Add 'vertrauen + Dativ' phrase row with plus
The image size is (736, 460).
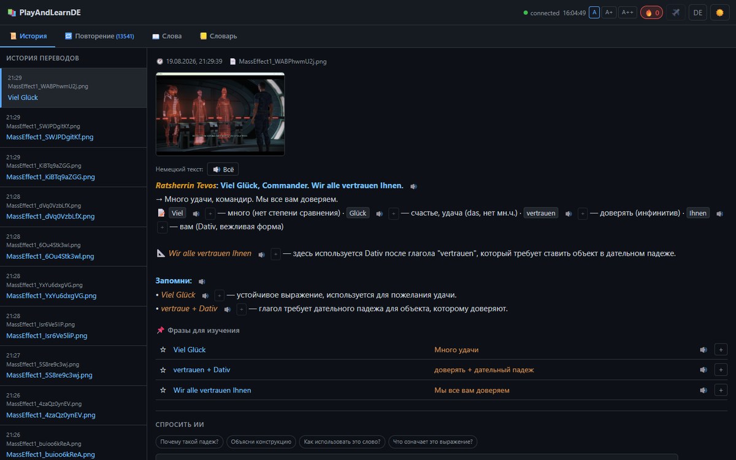click(x=721, y=370)
